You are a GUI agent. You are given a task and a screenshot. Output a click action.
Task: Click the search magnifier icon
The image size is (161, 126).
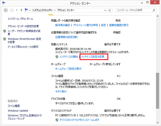tap(154, 10)
